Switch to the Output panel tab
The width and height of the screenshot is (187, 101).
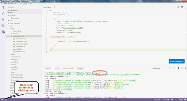coord(57,68)
